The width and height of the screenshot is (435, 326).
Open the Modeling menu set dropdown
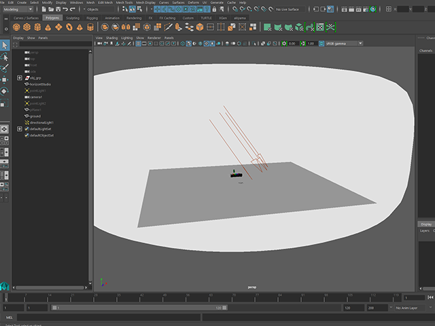18,9
